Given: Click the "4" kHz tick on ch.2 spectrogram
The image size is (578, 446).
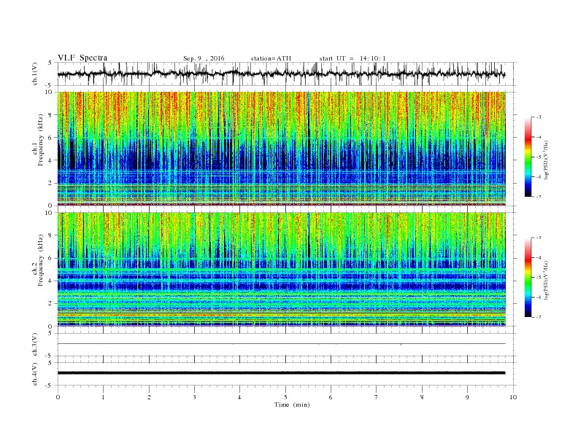Looking at the screenshot, I should coord(51,281).
